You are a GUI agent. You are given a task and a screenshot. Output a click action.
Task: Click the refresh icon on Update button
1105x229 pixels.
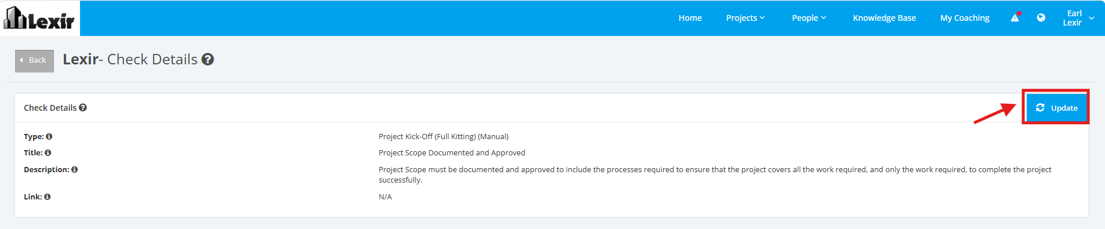click(x=1040, y=108)
